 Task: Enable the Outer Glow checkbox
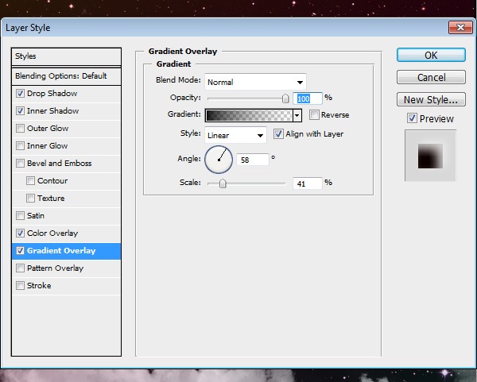20,128
